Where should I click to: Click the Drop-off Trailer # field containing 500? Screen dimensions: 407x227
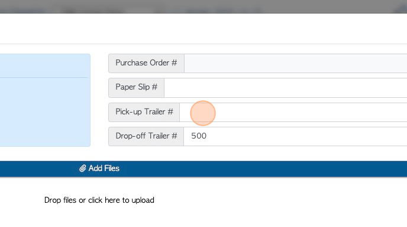tap(295, 136)
